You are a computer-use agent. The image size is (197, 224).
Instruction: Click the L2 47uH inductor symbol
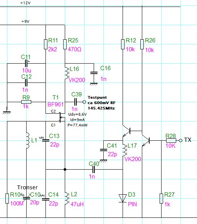point(67,199)
